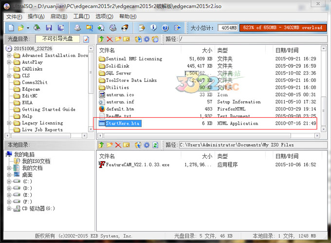The height and width of the screenshot is (243, 331).
Task: Open the 操作(A) menu
Action: point(36,16)
